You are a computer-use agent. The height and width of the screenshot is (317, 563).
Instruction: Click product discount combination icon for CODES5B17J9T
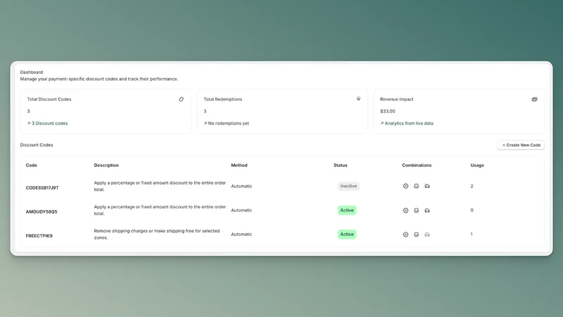[405, 186]
